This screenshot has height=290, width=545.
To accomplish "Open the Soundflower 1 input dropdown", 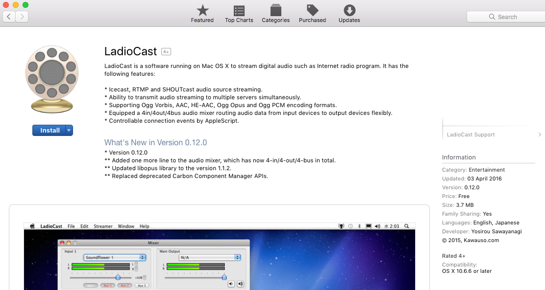I will coord(115,257).
